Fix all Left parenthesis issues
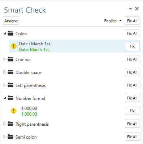 (x=132, y=85)
